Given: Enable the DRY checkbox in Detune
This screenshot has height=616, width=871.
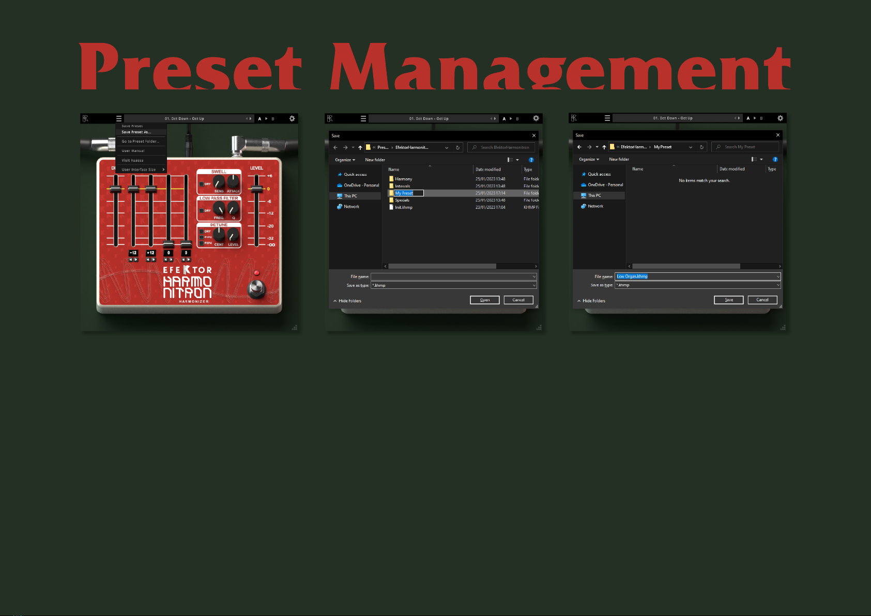Looking at the screenshot, I should tap(202, 232).
